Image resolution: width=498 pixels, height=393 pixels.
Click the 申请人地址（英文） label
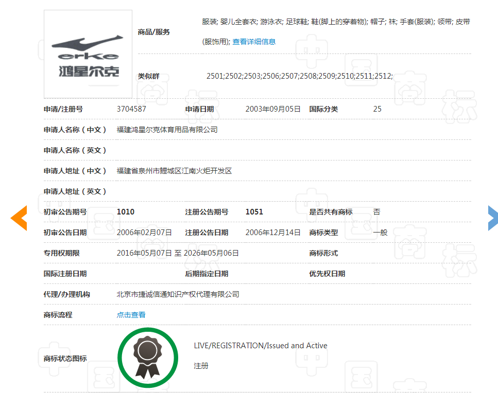coord(75,191)
